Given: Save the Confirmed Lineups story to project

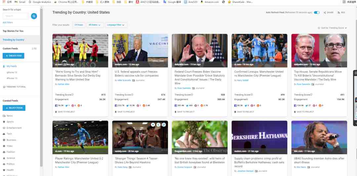Looking at the screenshot, I should [x=244, y=112].
